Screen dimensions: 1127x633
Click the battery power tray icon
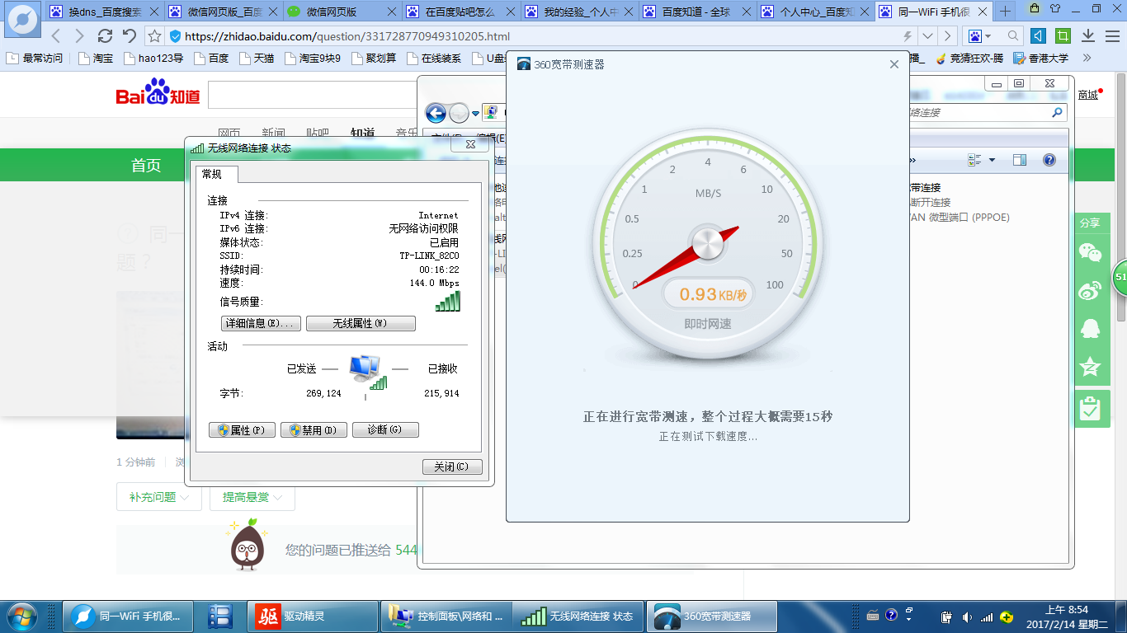pyautogui.click(x=947, y=617)
